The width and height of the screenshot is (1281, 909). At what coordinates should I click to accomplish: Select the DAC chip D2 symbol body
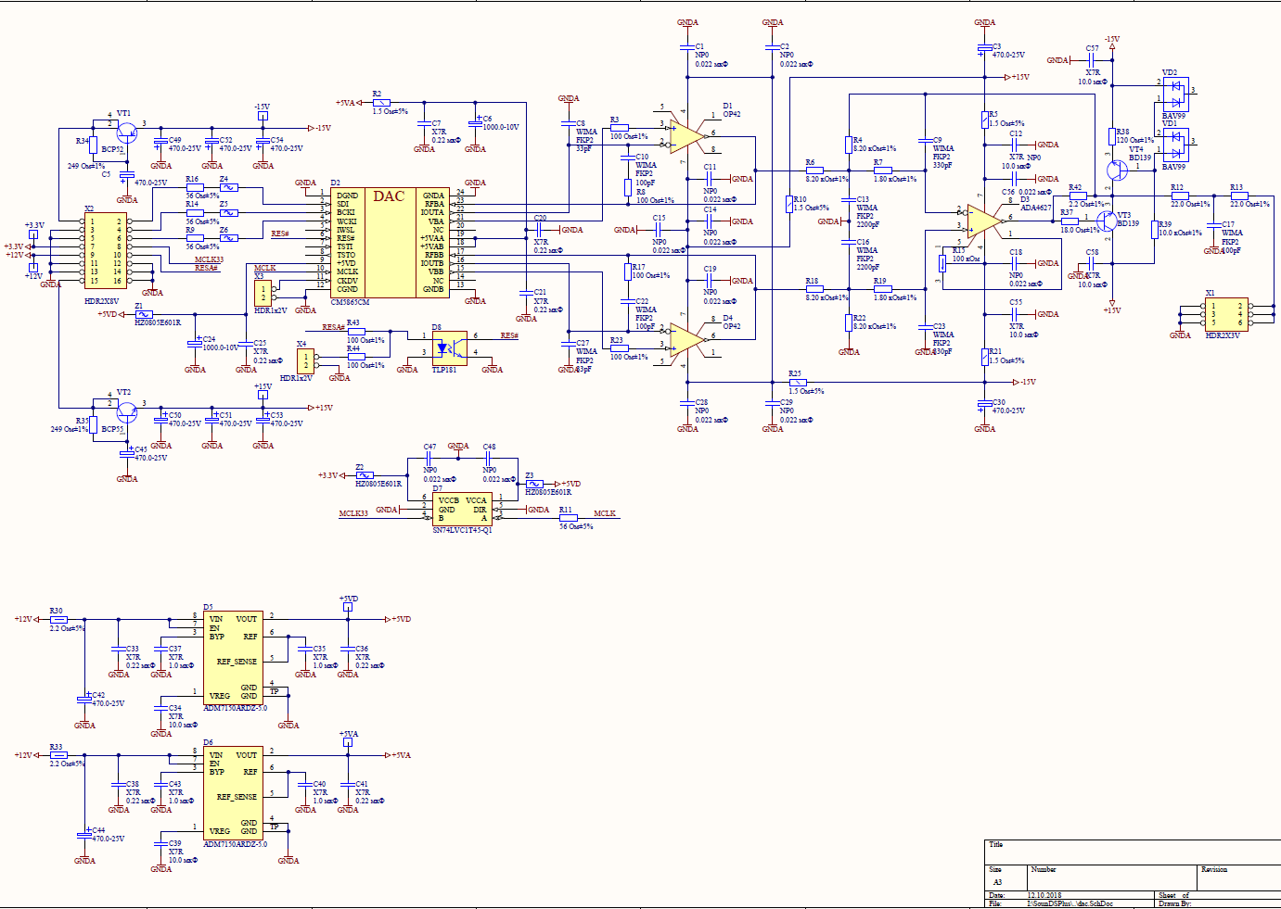390,243
